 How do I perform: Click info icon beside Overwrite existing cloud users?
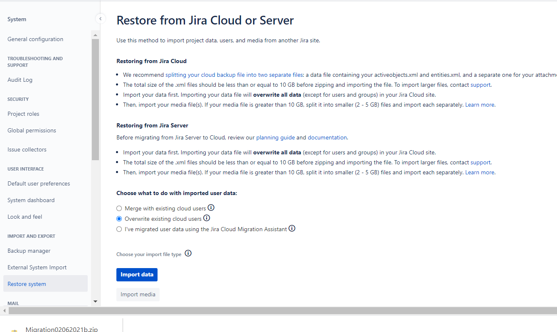click(x=207, y=218)
